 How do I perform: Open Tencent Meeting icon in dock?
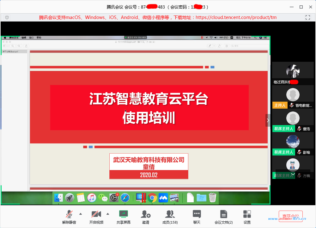(x=163, y=198)
